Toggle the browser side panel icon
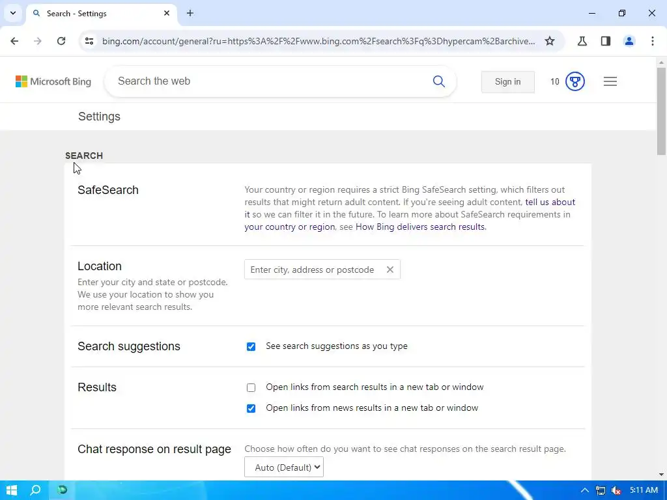 point(606,41)
